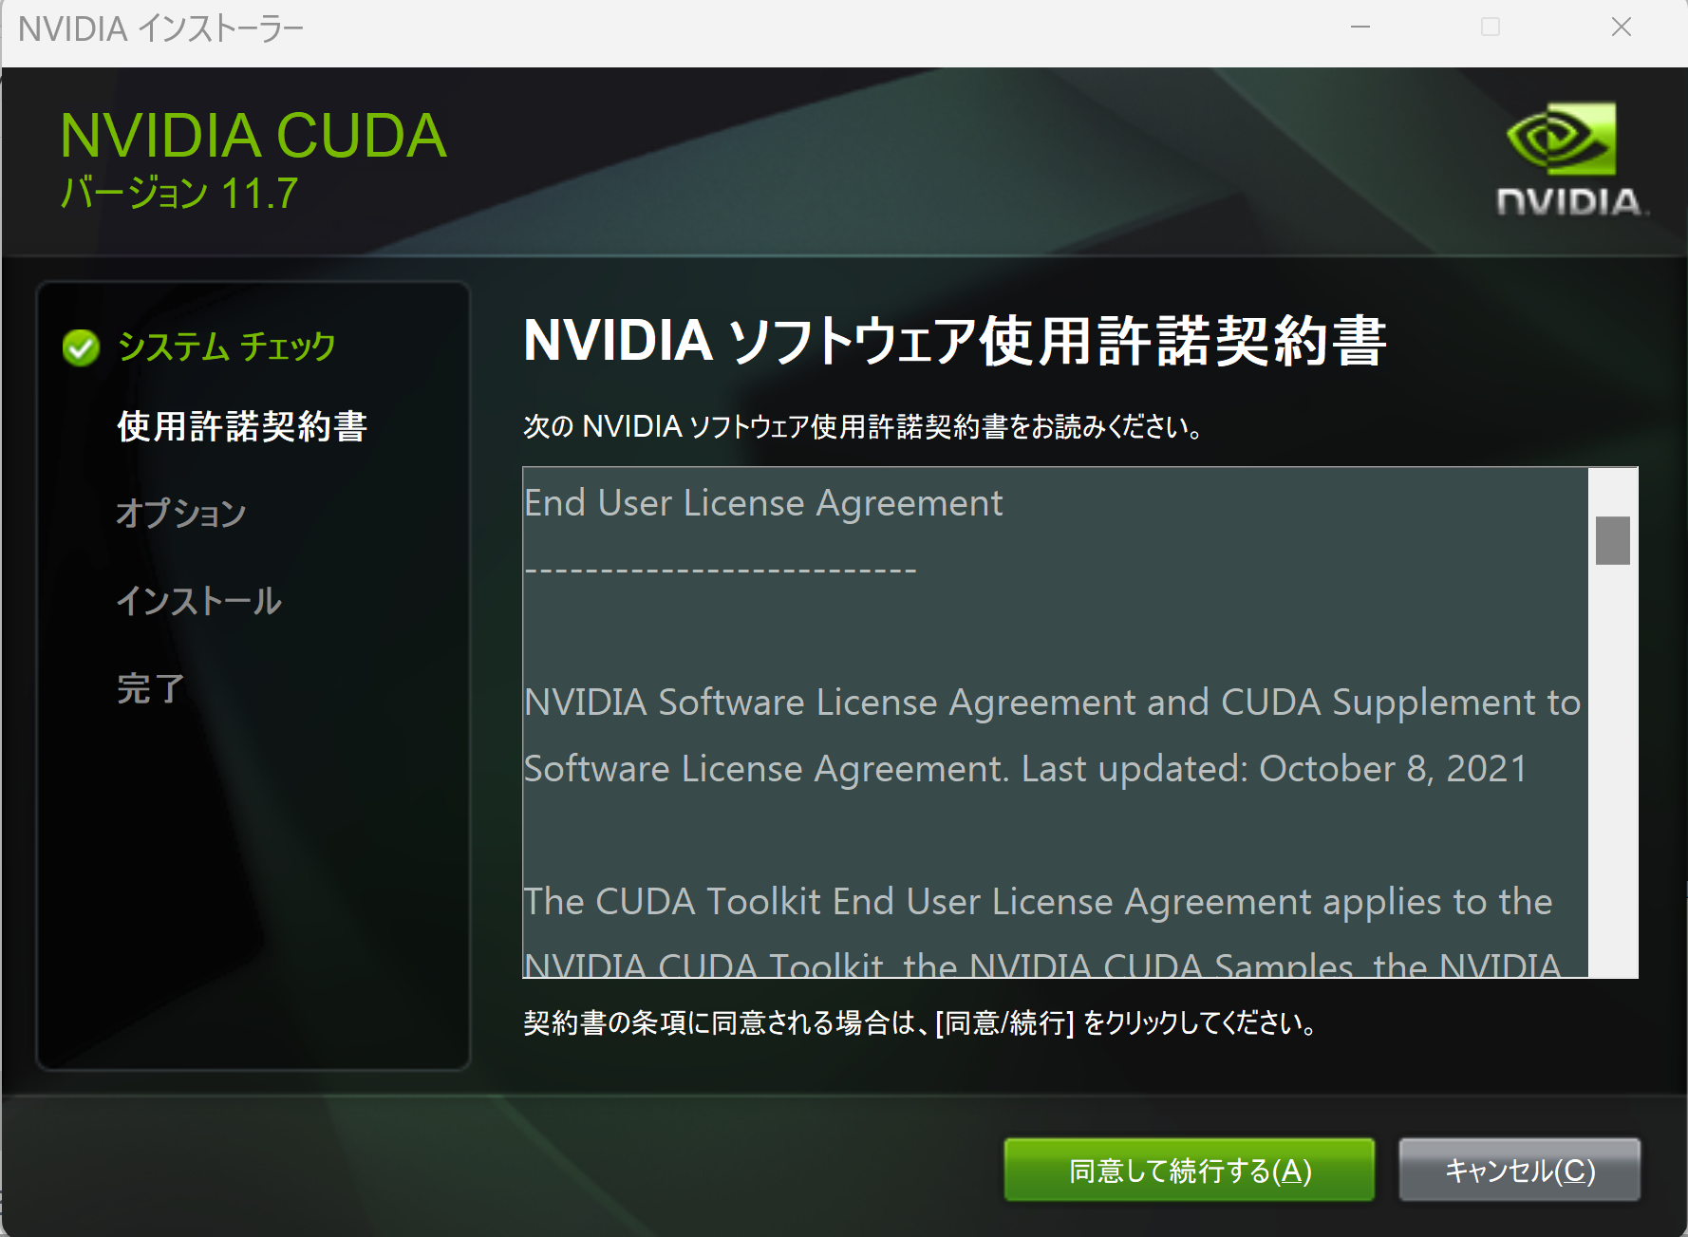The height and width of the screenshot is (1237, 1688).
Task: Agree and continue with 同意して続行する button
Action: click(x=1190, y=1170)
